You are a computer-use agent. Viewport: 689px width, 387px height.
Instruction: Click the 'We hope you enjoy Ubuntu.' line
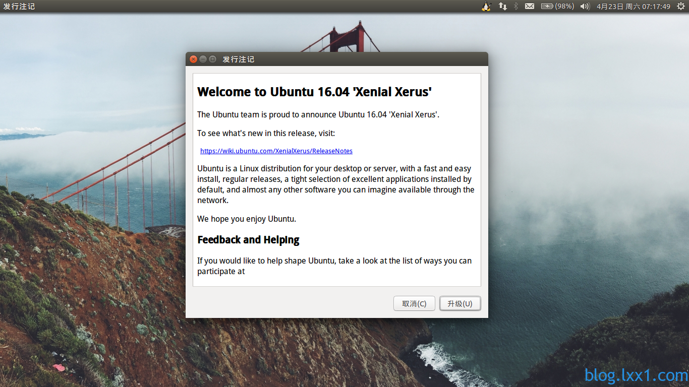click(x=247, y=219)
